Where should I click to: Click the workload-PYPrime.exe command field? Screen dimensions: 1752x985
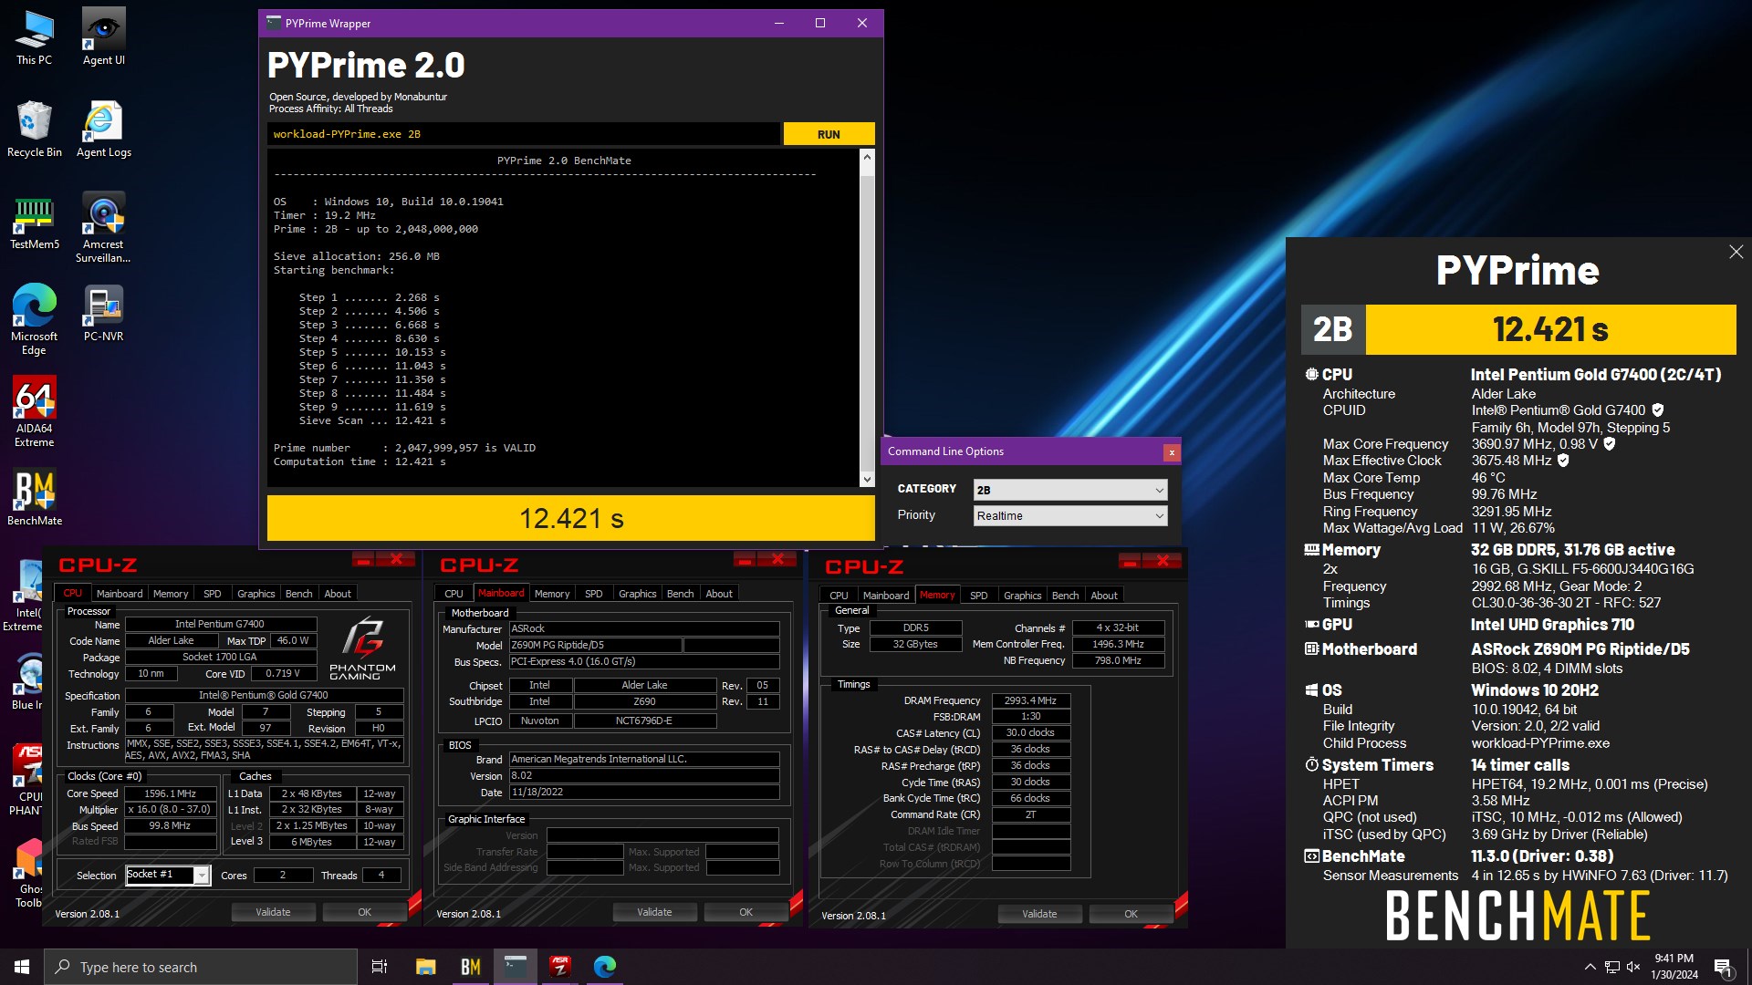(x=524, y=134)
